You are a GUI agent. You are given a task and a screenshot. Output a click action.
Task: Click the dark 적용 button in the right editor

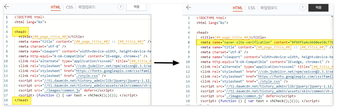click(x=318, y=8)
